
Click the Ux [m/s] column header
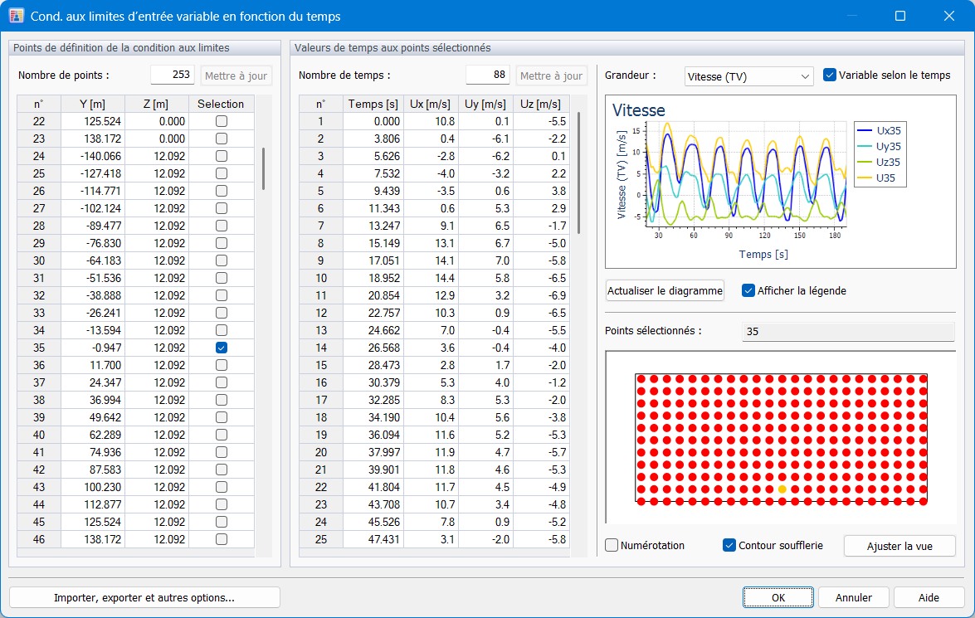[x=431, y=104]
